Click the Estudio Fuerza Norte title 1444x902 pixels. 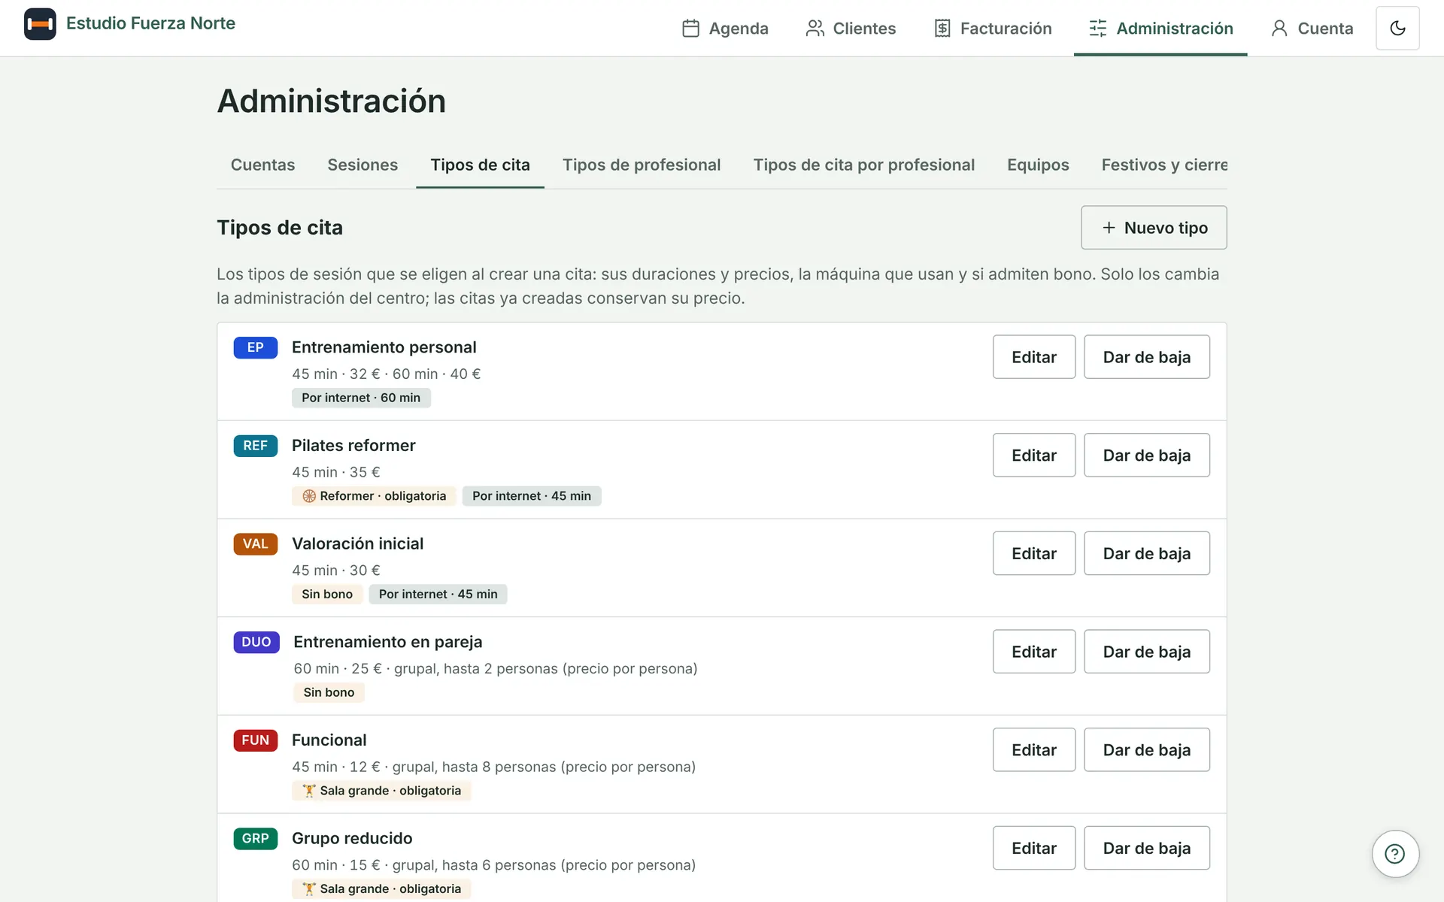(x=150, y=23)
